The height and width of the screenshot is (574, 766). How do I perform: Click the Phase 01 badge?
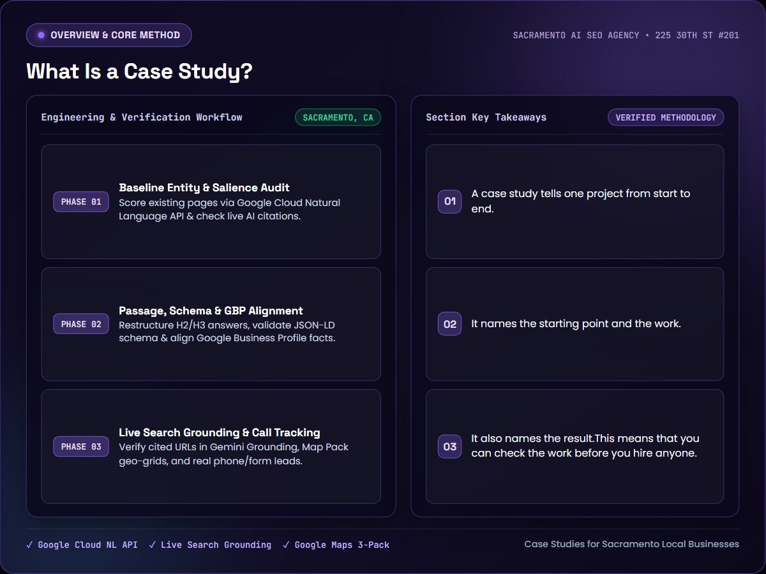point(81,202)
